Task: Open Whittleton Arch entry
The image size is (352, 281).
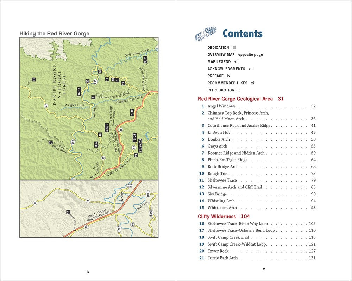Action: click(x=257, y=208)
